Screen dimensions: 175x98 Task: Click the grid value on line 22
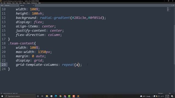tap(38, 60)
